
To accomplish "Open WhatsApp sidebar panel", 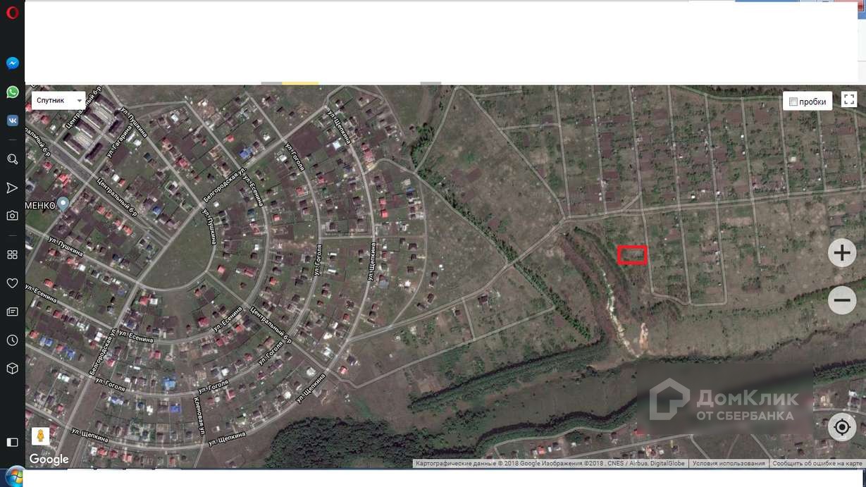I will 12,92.
